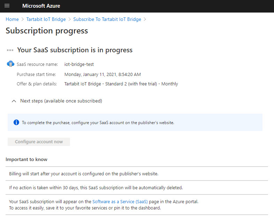Screen dimensions: 274x222
Task: Open Tartabit IoT Bridge breadcrumb
Action: (46, 19)
